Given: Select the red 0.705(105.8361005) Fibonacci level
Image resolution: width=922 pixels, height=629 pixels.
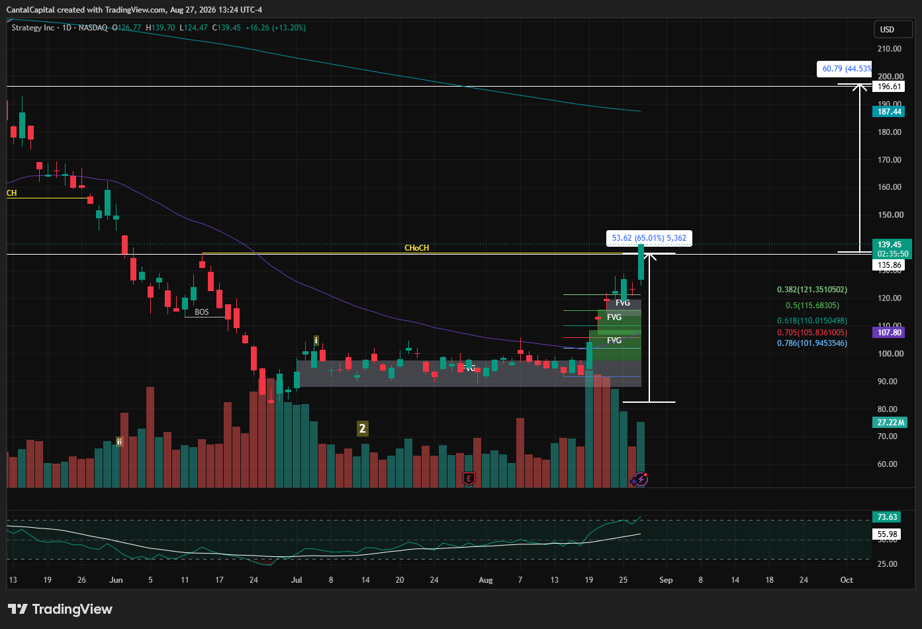Looking at the screenshot, I should click(x=811, y=333).
